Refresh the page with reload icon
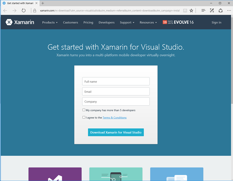 (x=24, y=11)
